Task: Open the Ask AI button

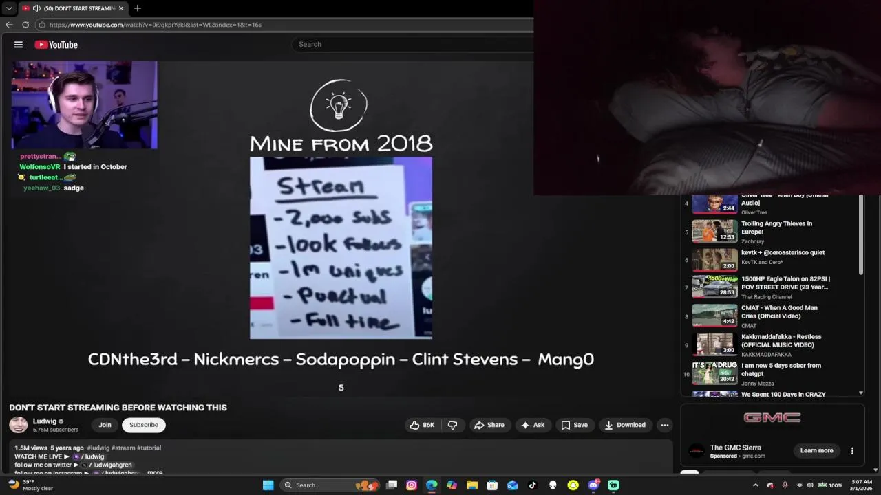Action: pyautogui.click(x=533, y=425)
